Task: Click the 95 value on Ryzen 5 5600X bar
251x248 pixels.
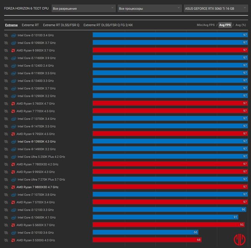Action: (x=242, y=225)
